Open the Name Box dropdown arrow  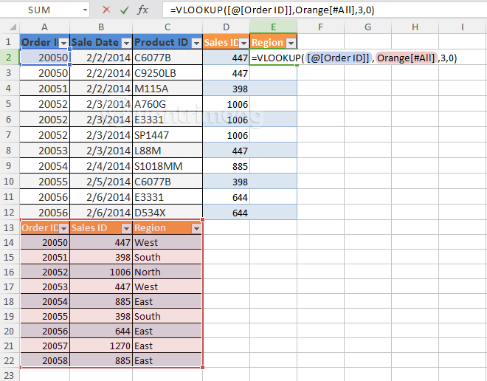[85, 10]
